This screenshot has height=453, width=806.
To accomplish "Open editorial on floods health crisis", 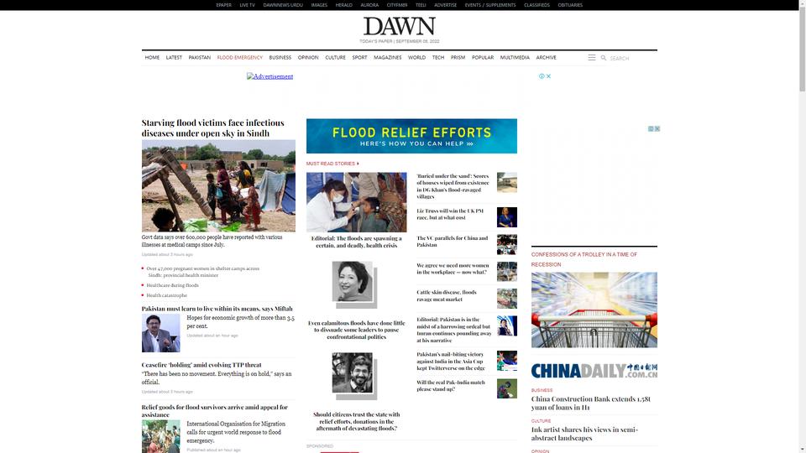I will [356, 242].
